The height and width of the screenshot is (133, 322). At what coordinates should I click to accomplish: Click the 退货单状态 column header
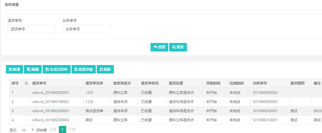pyautogui.click(x=153, y=83)
